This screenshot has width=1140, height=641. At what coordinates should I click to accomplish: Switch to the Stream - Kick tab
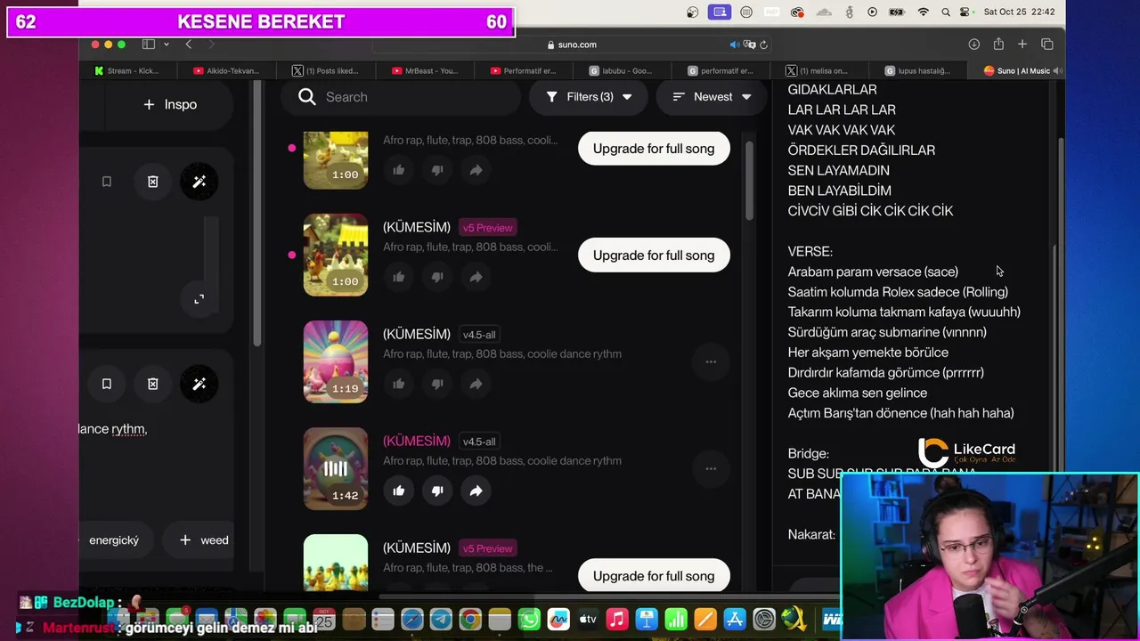point(127,70)
